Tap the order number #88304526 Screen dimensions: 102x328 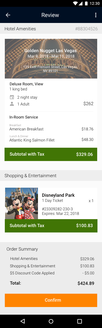[86, 29]
